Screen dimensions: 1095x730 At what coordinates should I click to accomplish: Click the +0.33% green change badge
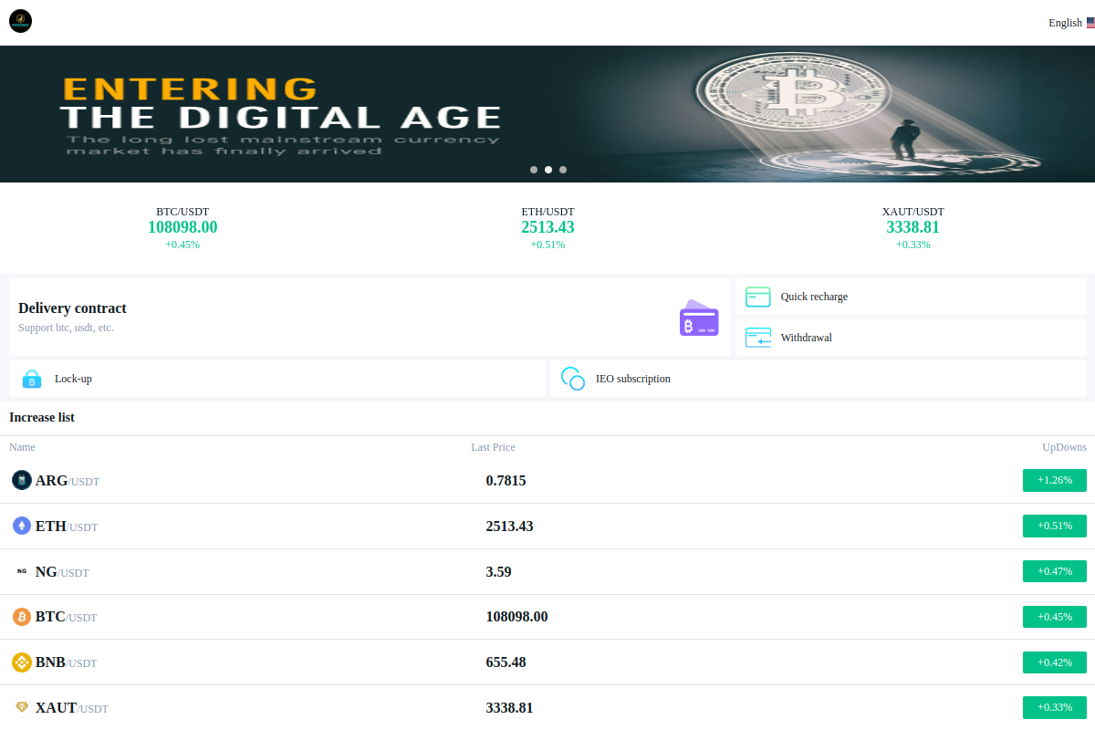click(1055, 707)
